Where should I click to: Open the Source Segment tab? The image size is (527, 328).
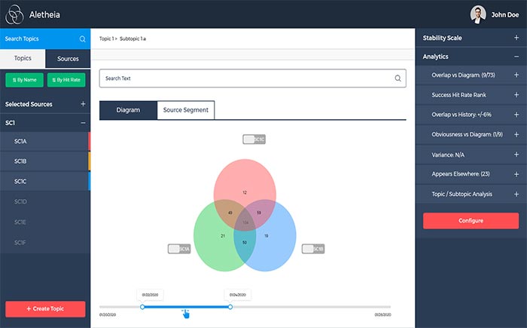pos(185,110)
